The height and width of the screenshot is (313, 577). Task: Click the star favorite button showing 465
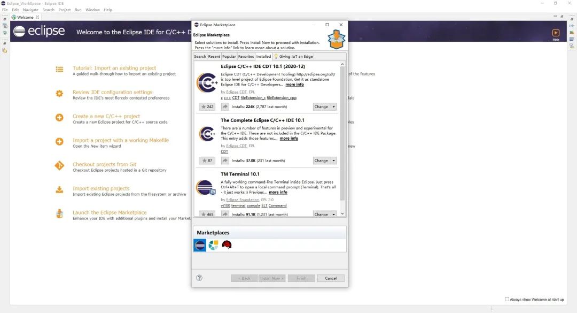coord(207,214)
